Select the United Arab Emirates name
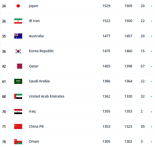Image resolution: width=155 pixels, height=147 pixels. [x=47, y=96]
